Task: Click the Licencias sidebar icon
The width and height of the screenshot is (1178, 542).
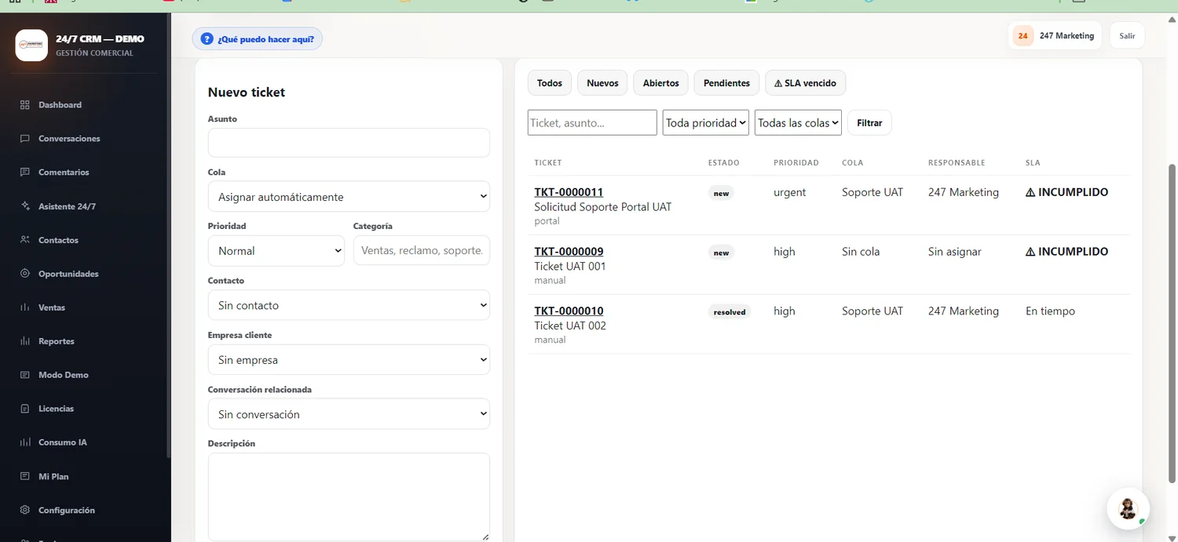Action: click(25, 409)
